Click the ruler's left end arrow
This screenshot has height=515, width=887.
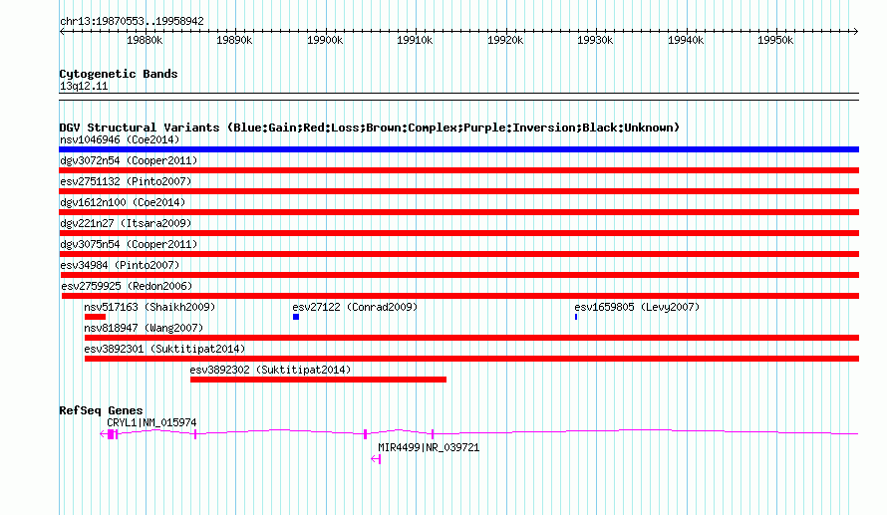pyautogui.click(x=62, y=32)
